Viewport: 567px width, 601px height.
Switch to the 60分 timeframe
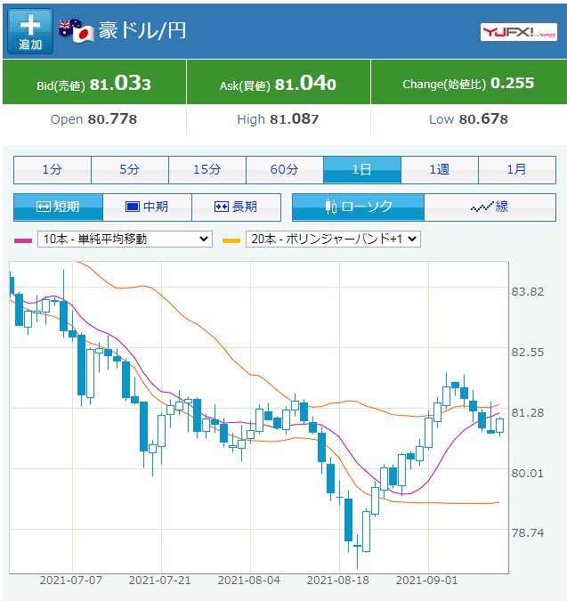pos(285,170)
